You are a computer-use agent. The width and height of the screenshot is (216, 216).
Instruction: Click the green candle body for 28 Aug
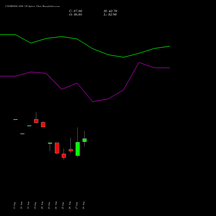coord(85,140)
